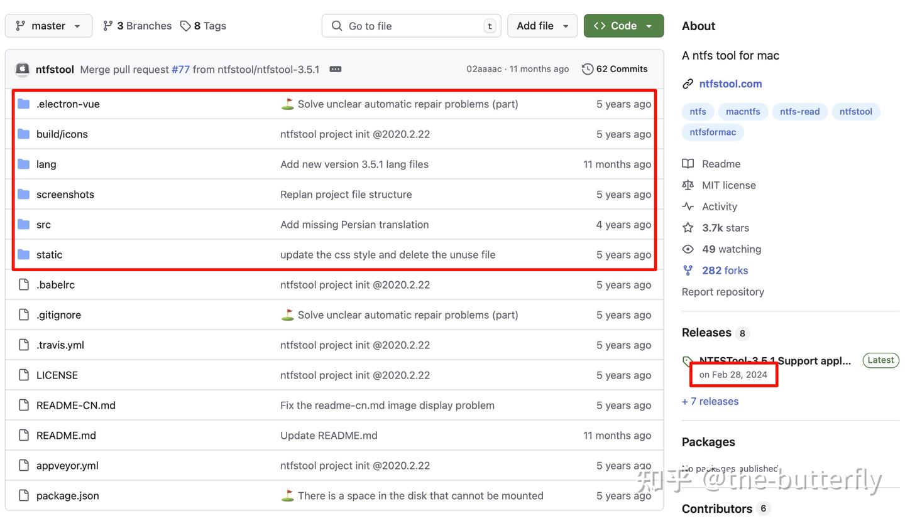Open the ntfstool commit author link
This screenshot has height=521, width=905.
coord(55,69)
